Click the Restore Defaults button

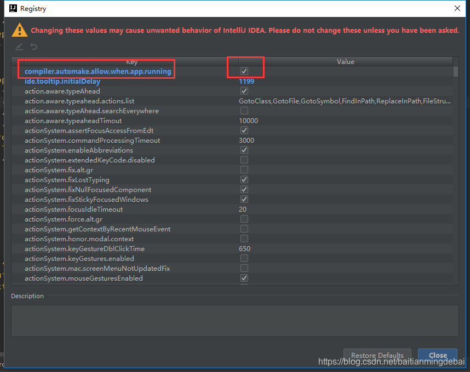(377, 355)
